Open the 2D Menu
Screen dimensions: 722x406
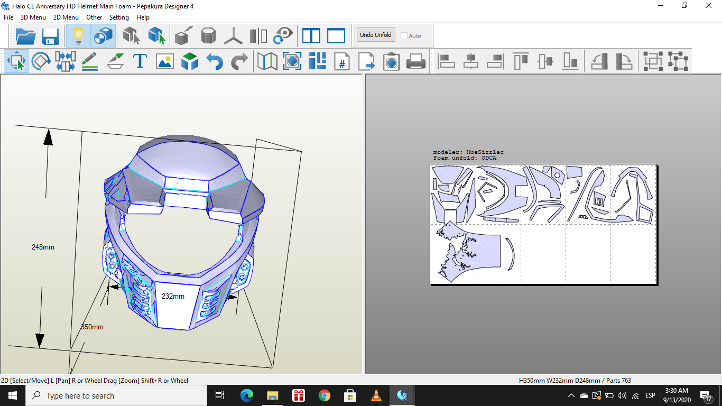click(x=66, y=17)
